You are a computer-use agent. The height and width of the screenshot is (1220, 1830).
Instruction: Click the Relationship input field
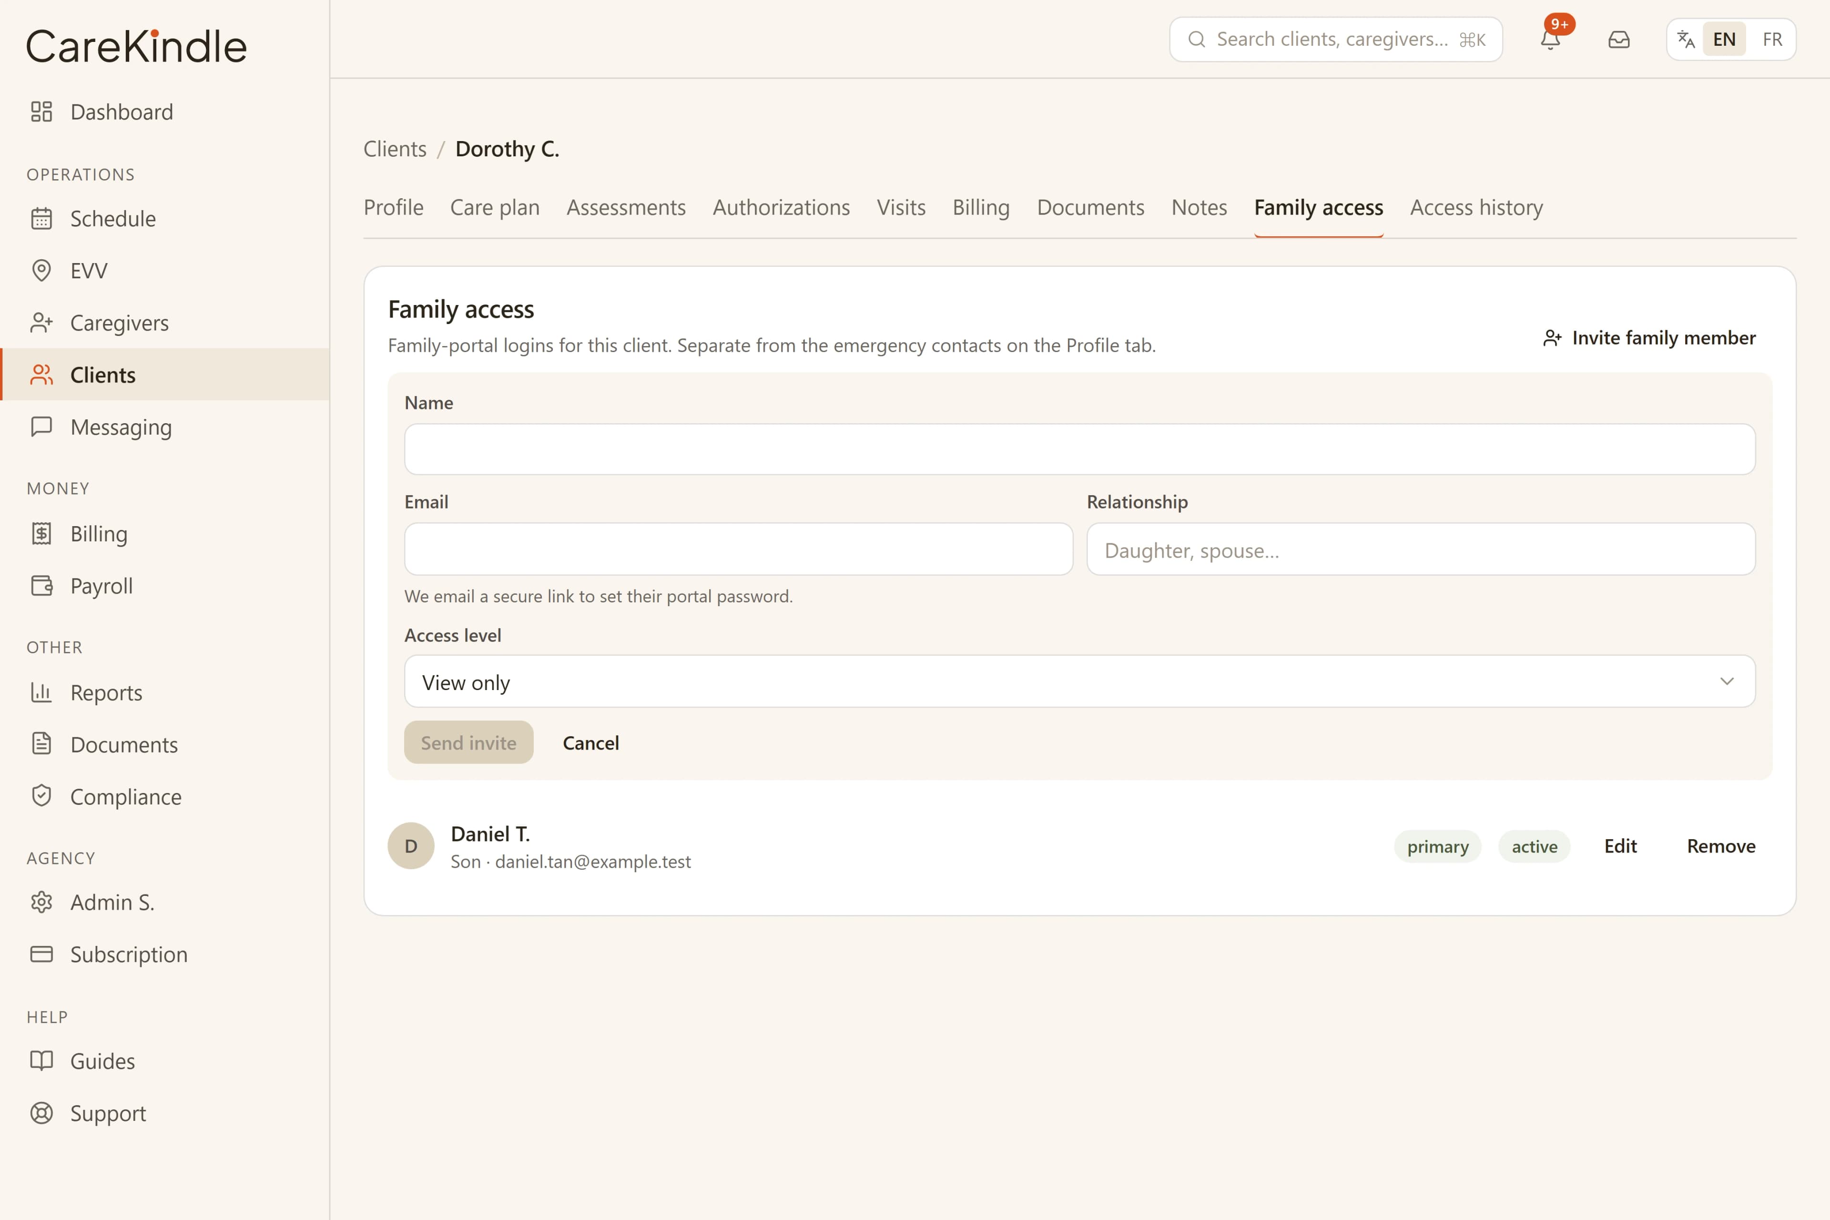pyautogui.click(x=1422, y=549)
